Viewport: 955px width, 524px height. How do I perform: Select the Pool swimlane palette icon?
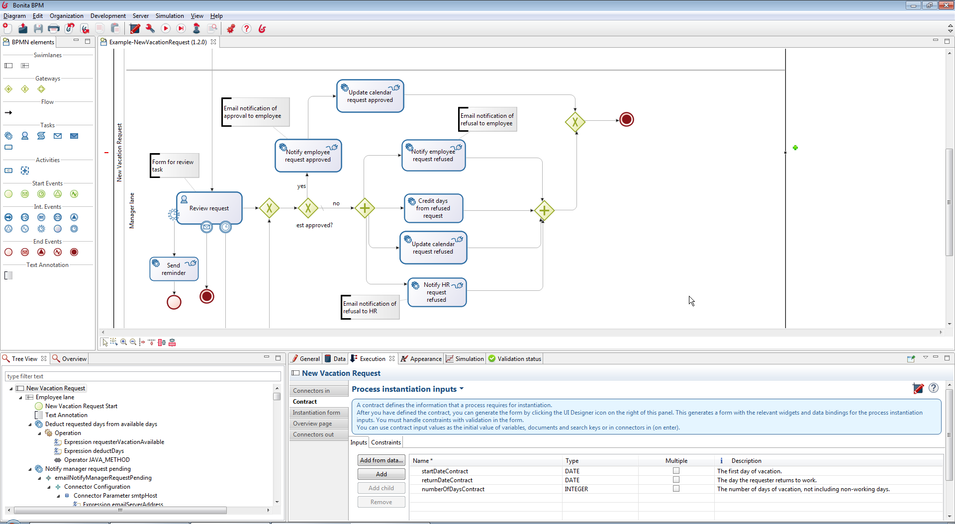tap(8, 66)
